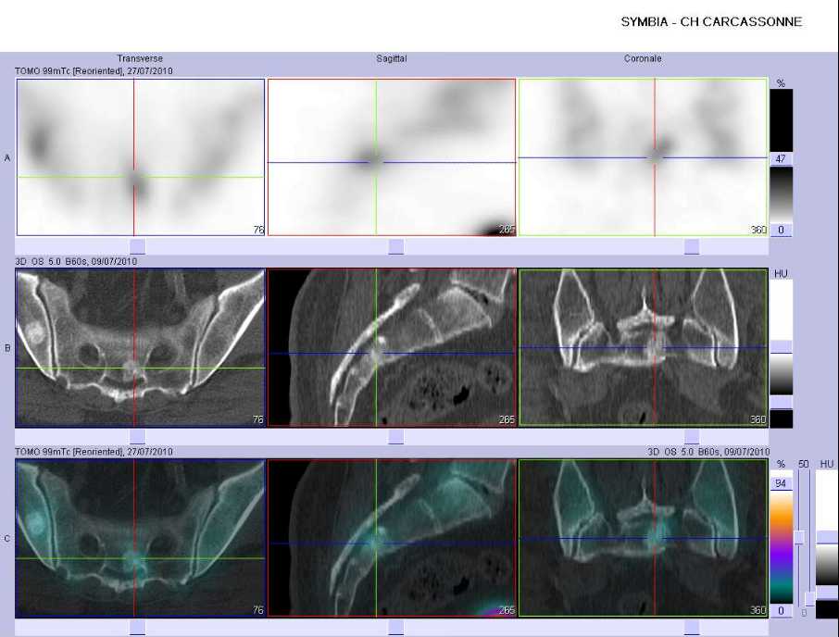Click the row A grayscale percent color bar

click(x=781, y=194)
